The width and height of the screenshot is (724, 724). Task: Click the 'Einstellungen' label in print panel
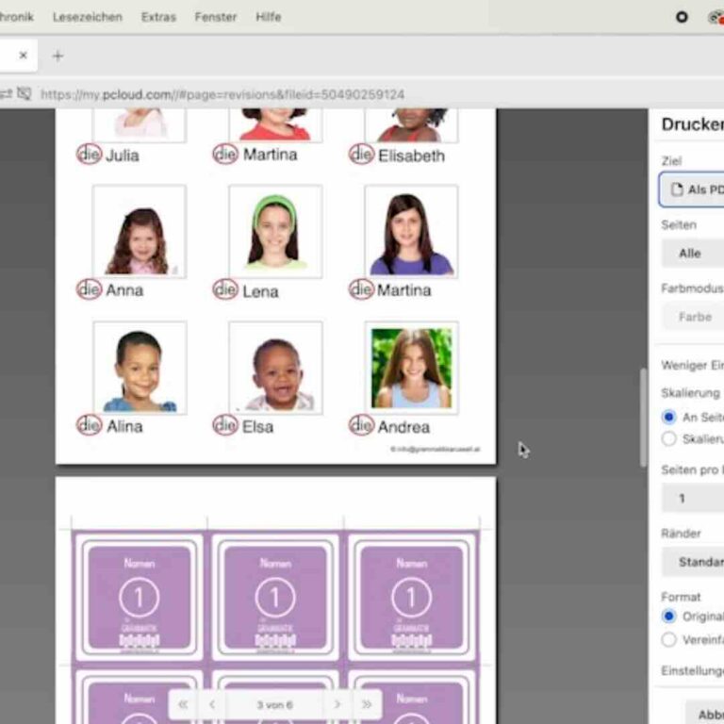[x=692, y=670]
